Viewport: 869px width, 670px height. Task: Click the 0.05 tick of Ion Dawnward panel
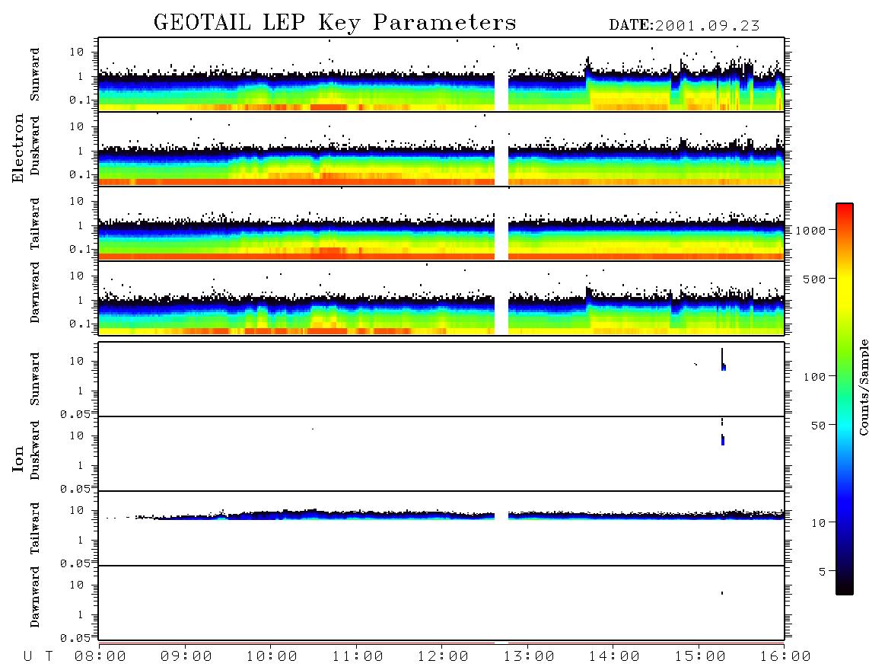point(75,638)
